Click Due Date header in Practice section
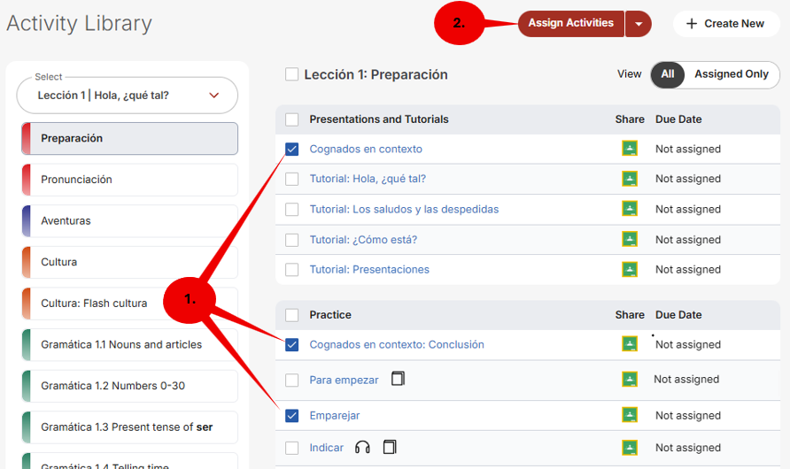The image size is (790, 469). point(678,315)
